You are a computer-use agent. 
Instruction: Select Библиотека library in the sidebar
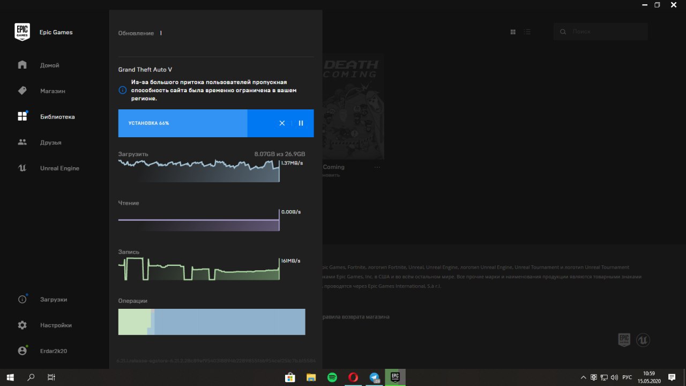point(57,117)
